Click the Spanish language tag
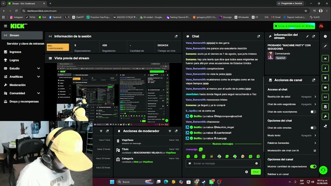Screen dimensions: 331x186 pyautogui.click(x=281, y=58)
